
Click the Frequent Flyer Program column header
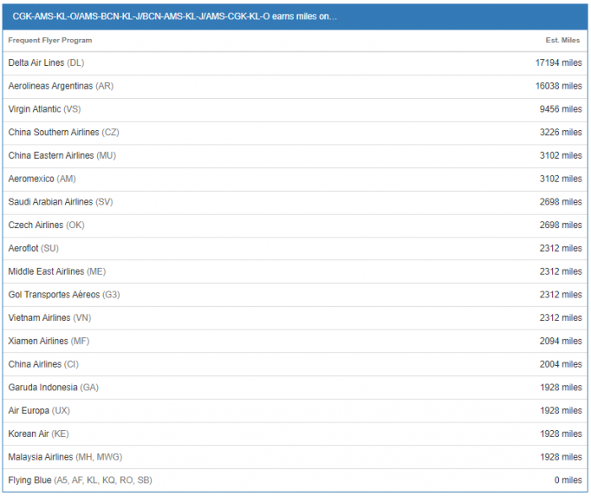pyautogui.click(x=50, y=41)
